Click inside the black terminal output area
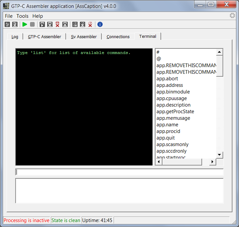The image size is (239, 227). [84, 107]
